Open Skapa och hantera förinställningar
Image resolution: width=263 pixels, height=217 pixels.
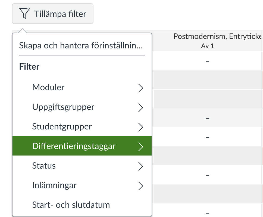coord(81,46)
